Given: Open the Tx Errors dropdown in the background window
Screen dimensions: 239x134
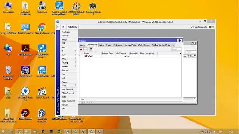Looking at the screenshot, I should tap(195, 56).
